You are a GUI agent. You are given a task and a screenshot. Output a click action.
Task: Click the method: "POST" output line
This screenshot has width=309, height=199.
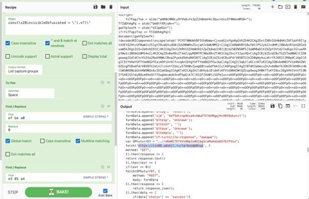pos(146,175)
